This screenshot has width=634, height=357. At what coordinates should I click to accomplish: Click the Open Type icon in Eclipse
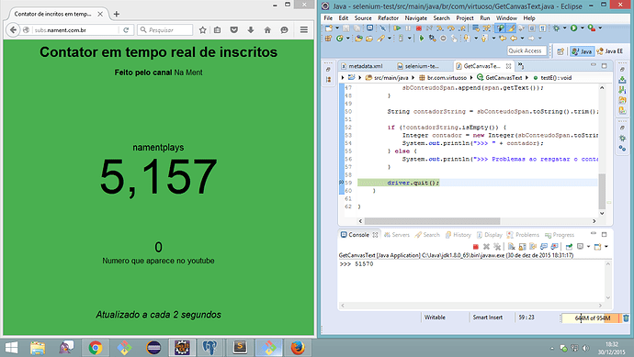pos(358,39)
